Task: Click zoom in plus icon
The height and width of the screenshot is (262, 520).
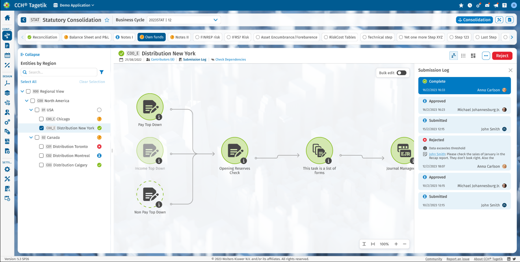Action: (396, 244)
